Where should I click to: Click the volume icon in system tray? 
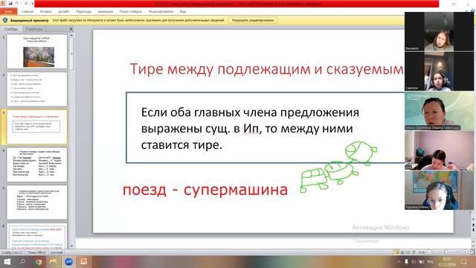[x=414, y=261]
